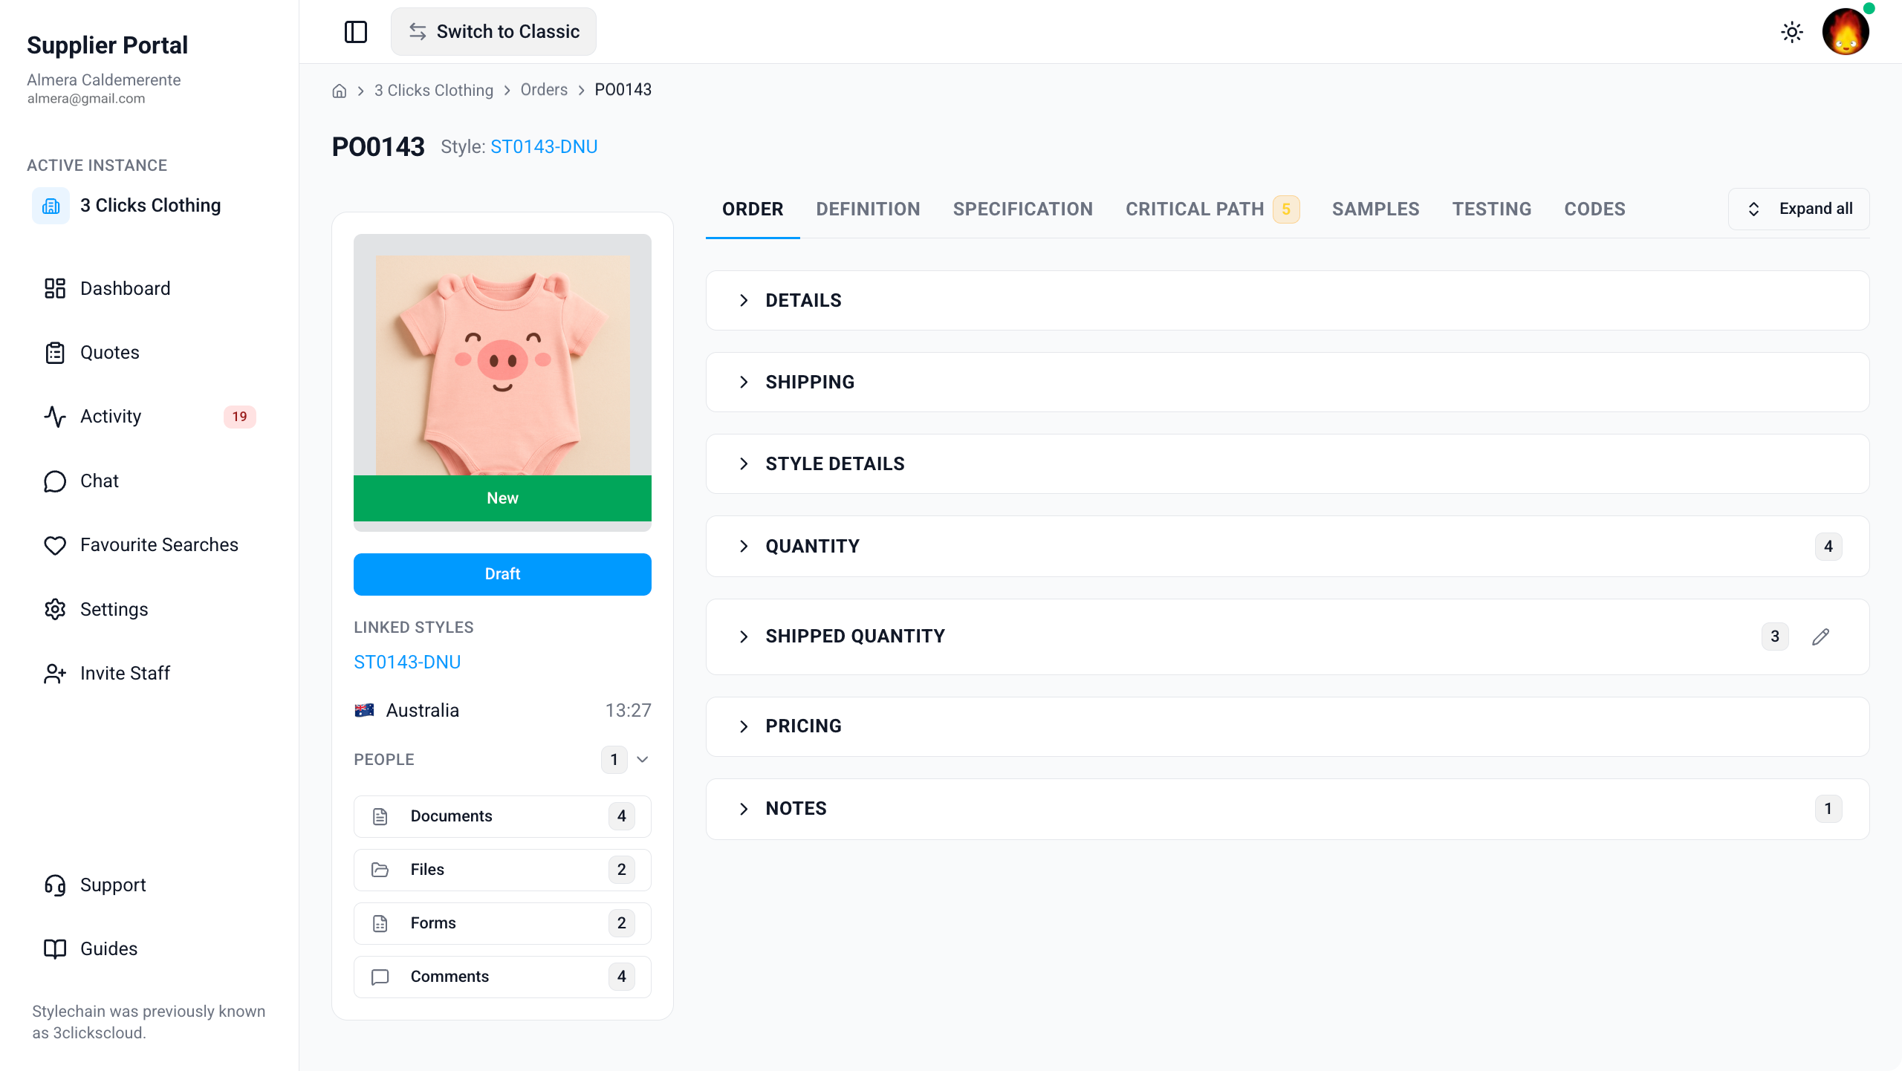
Task: Click the 3 Clicks Clothing instance icon
Action: point(51,206)
